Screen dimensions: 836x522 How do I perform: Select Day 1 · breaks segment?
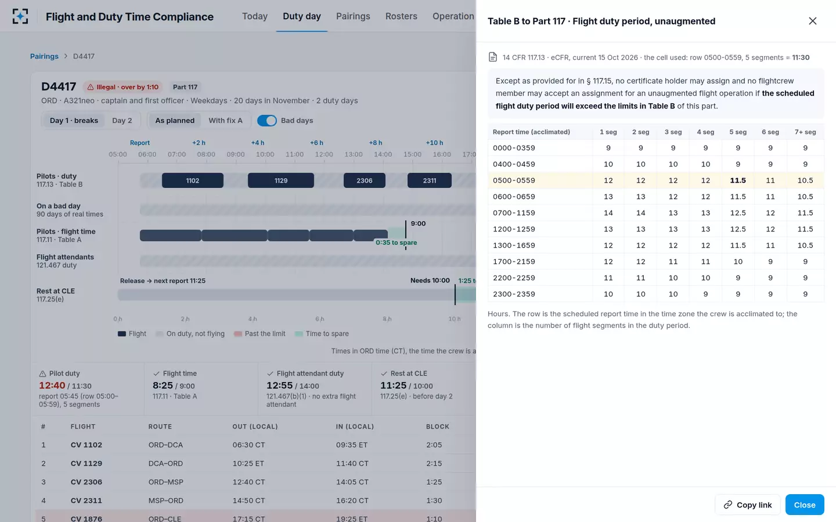74,121
